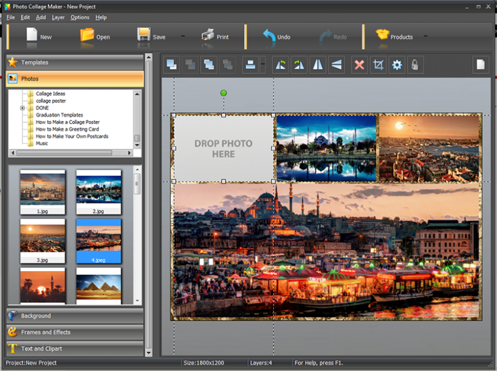
Task: Select the 3.jpg thumbnail
Action: tap(43, 241)
